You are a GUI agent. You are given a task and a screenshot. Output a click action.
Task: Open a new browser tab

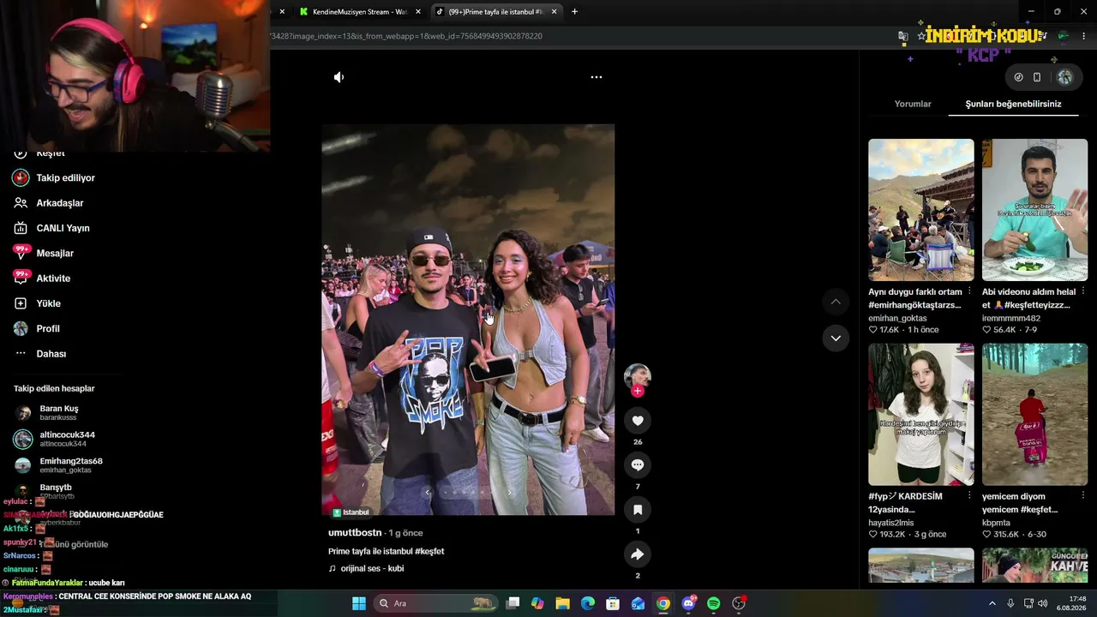pos(574,12)
